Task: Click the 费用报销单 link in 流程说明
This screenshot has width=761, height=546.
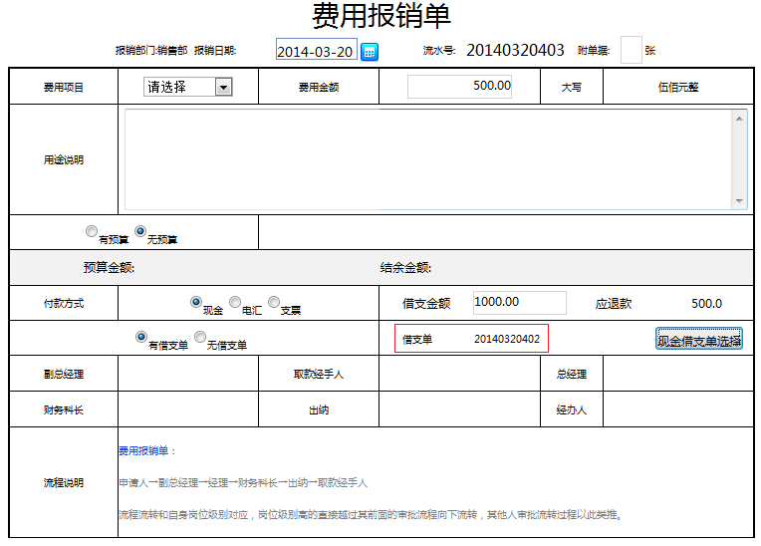Action: click(x=145, y=451)
